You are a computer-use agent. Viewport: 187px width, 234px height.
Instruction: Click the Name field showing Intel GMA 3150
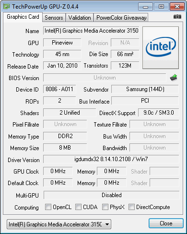click(91, 31)
